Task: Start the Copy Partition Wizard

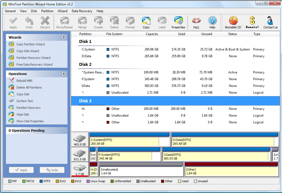Action: (x=30, y=44)
